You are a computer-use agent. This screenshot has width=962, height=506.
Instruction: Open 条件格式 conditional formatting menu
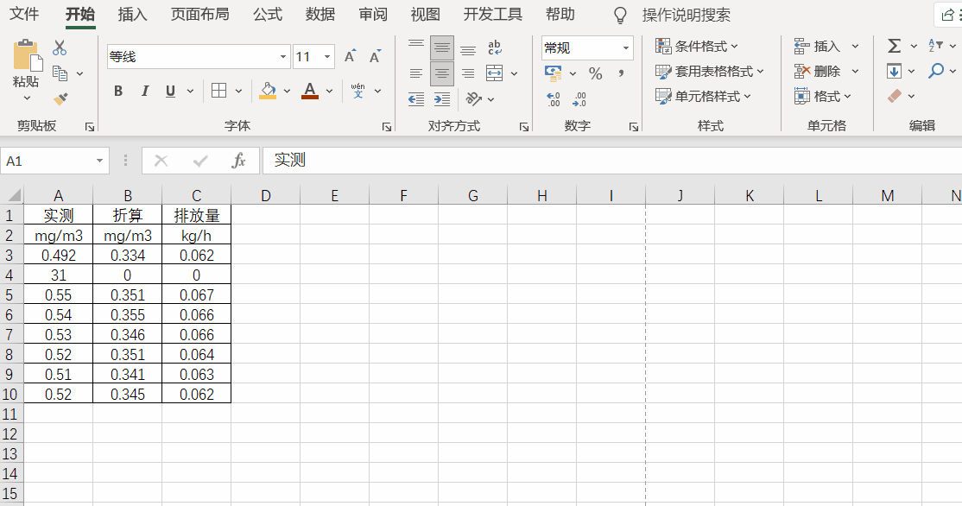[x=697, y=46]
